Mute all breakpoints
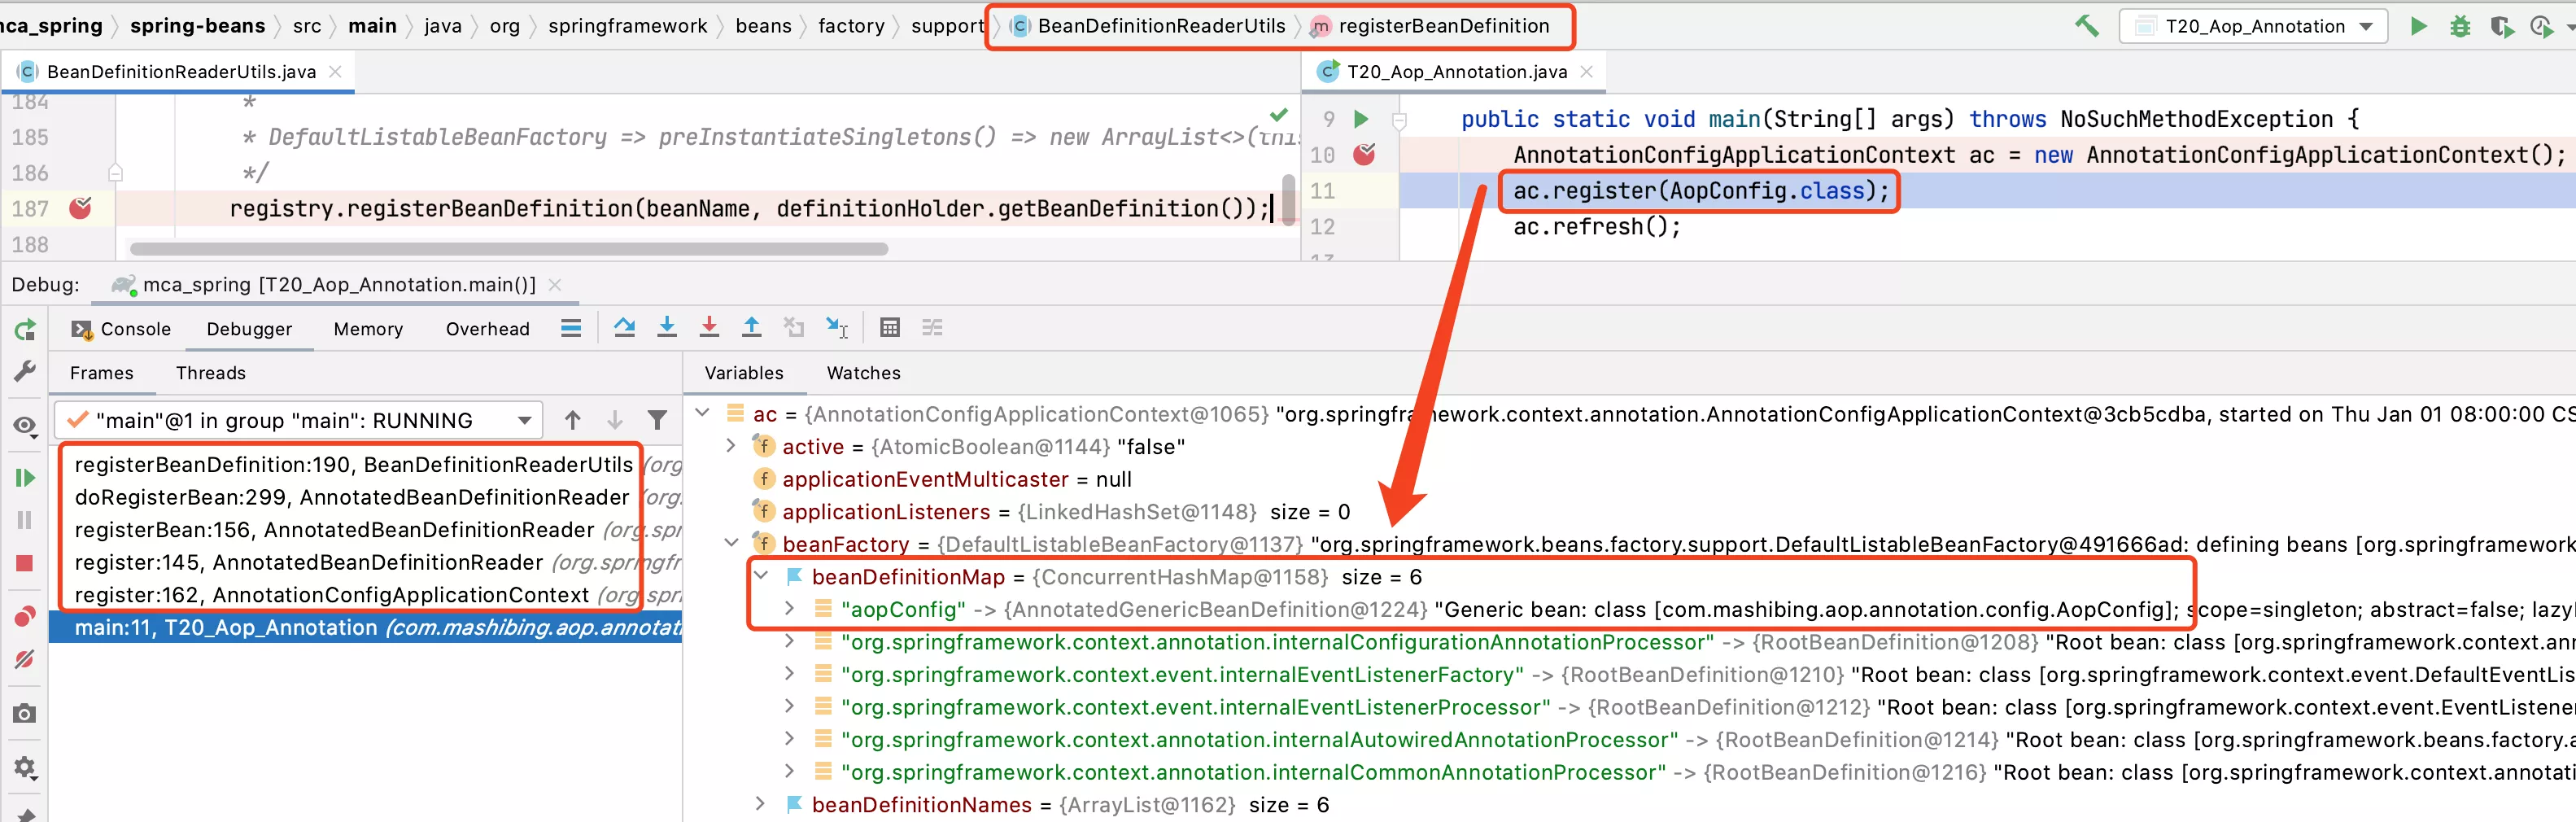 (25, 659)
